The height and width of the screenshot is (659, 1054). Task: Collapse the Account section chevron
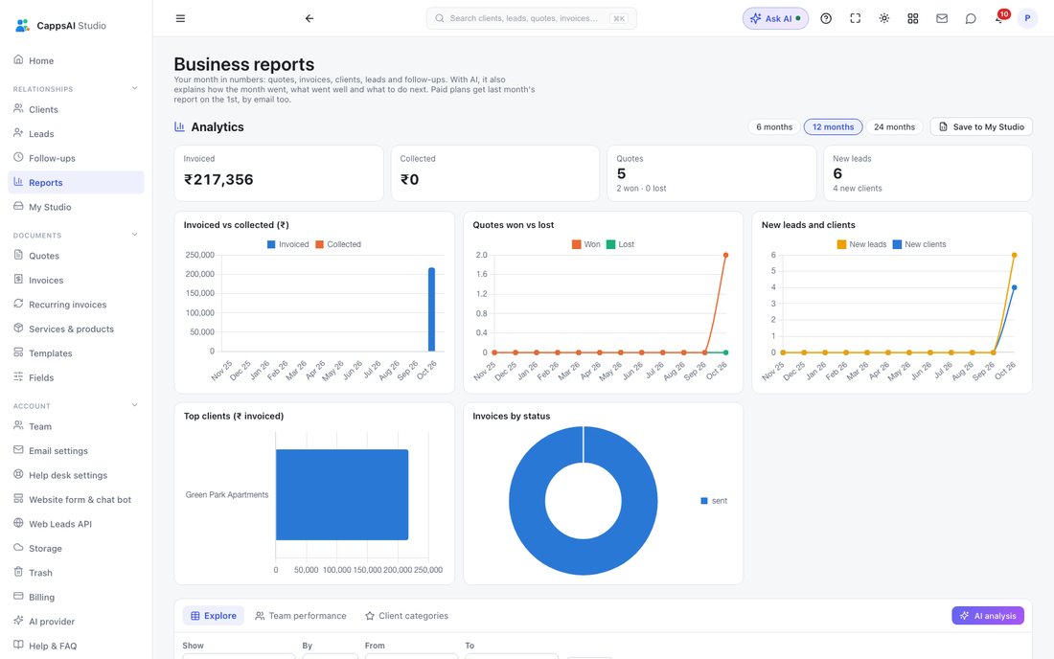coord(134,405)
